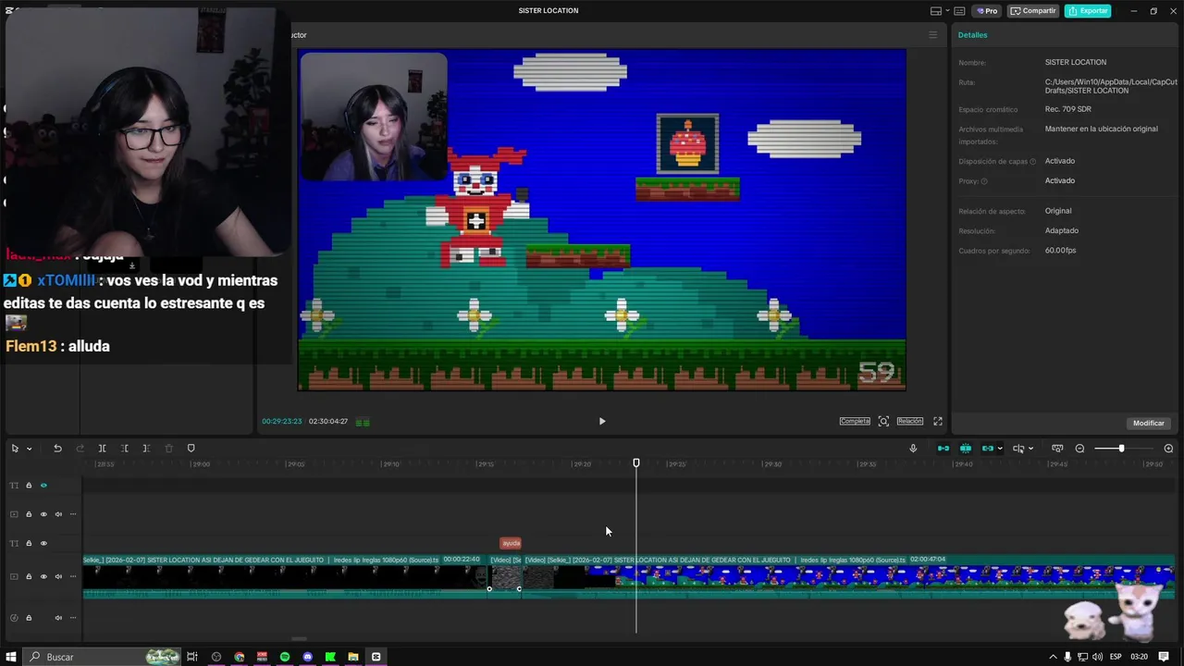This screenshot has width=1184, height=666.
Task: Click the Compartir button
Action: 1033,11
